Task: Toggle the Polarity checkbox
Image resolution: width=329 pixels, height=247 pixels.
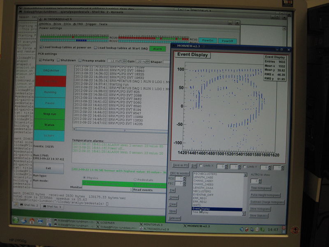Action: (40, 60)
